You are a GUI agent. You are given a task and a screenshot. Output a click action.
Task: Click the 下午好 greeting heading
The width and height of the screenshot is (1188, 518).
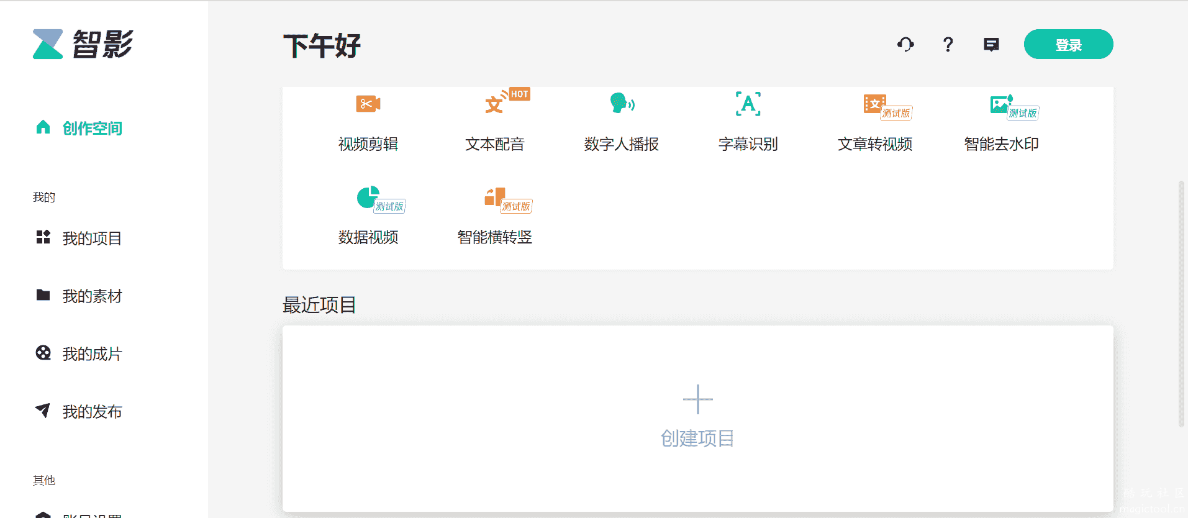(x=322, y=46)
